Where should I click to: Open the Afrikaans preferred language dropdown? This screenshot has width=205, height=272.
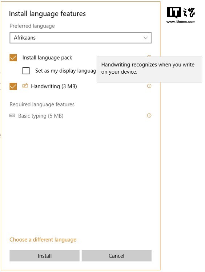click(80, 38)
